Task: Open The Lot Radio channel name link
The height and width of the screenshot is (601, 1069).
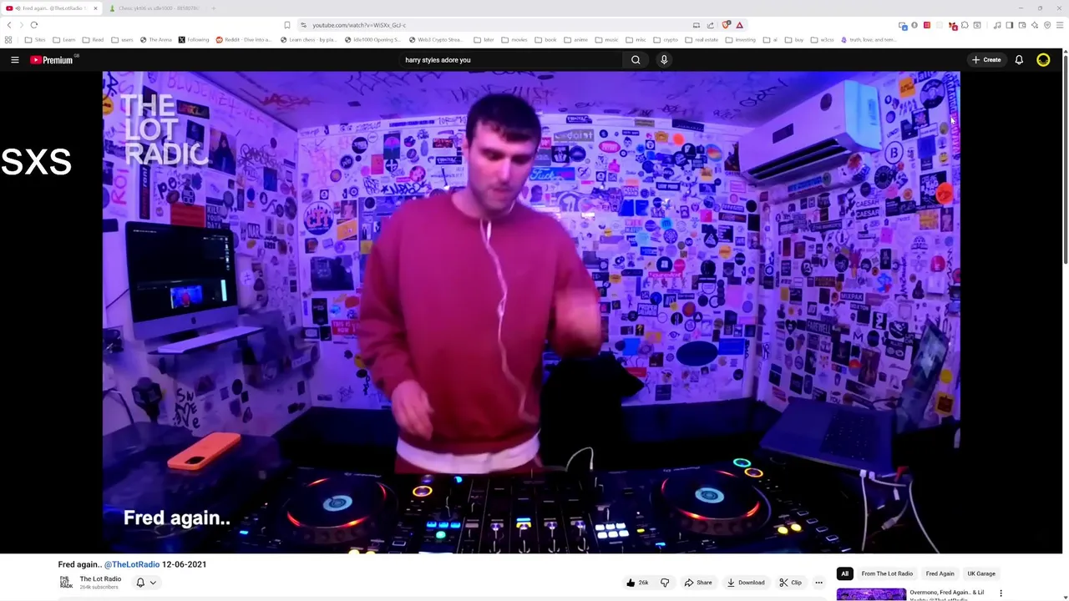Action: (100, 578)
